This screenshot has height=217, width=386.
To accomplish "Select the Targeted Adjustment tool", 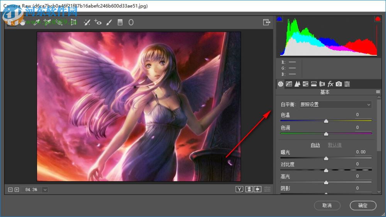I will [59, 22].
